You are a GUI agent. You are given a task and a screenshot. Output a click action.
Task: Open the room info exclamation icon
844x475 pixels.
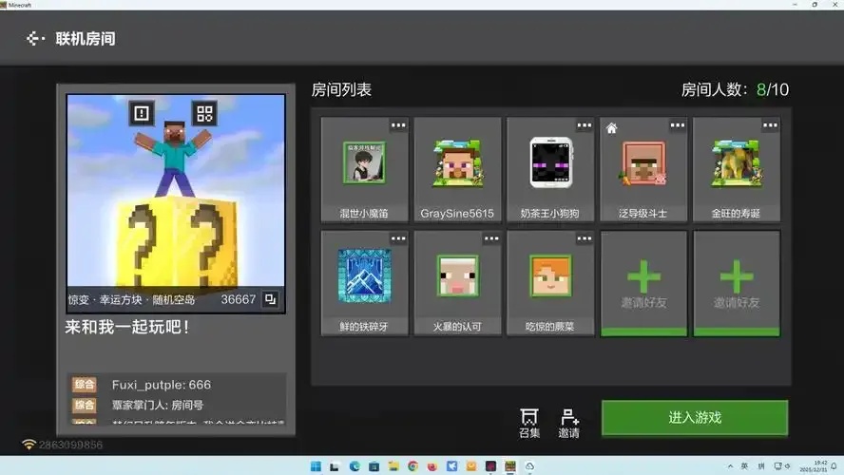[x=142, y=113]
